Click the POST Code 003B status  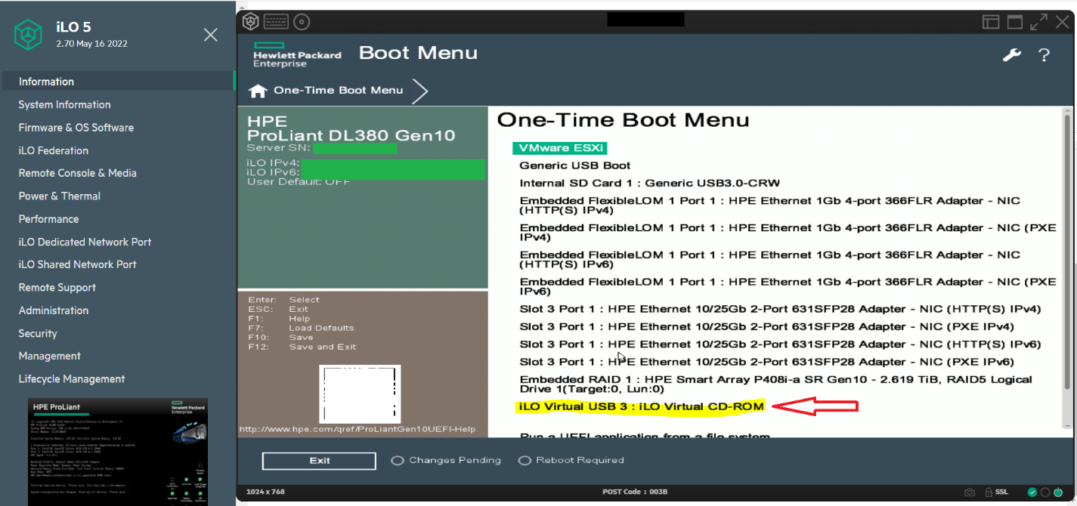[x=635, y=492]
